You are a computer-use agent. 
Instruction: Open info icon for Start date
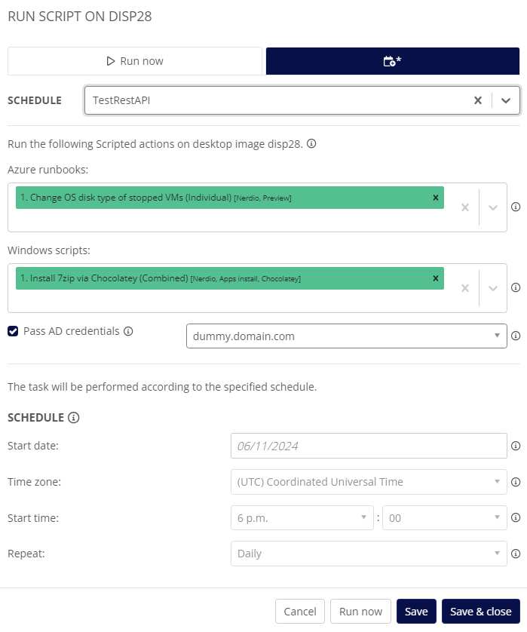pyautogui.click(x=516, y=446)
